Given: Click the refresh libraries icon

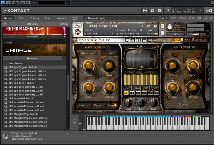Looking at the screenshot, I should click(x=5, y=24).
